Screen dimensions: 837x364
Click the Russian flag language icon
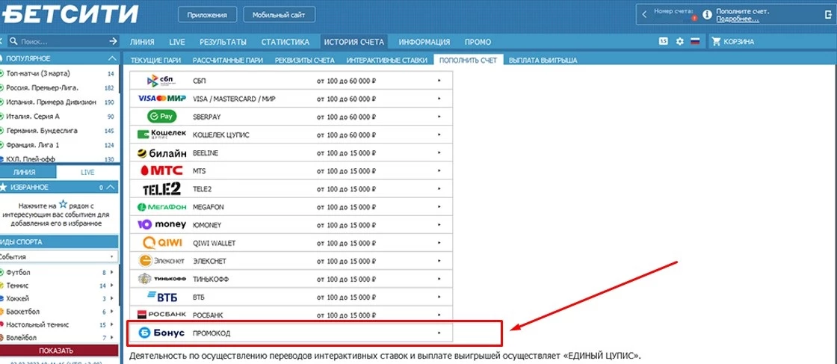tap(694, 42)
